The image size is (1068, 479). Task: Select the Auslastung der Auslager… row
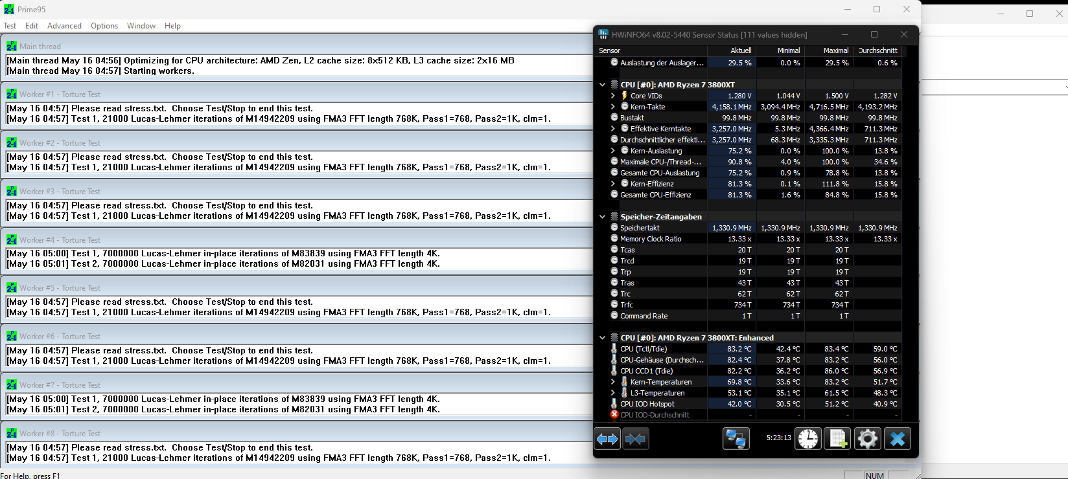point(749,63)
